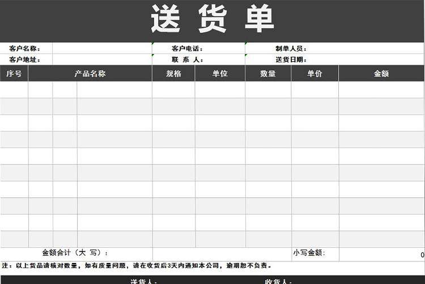Select the 客户地址 label cell

coord(26,60)
